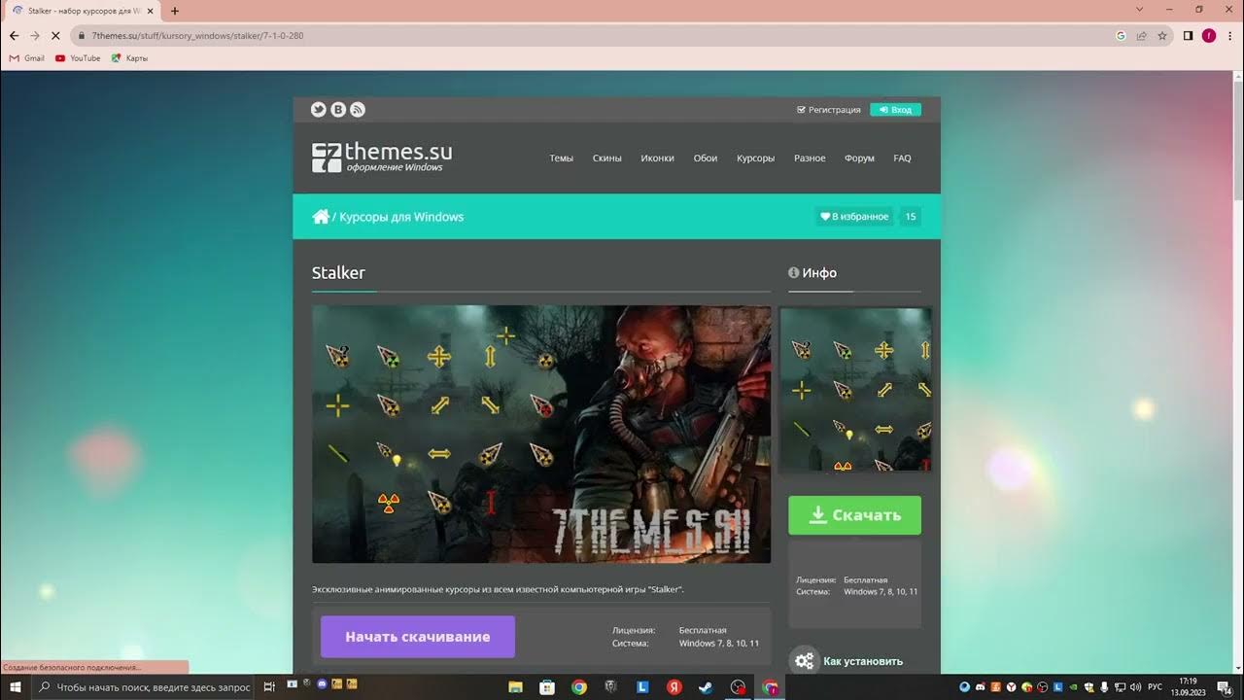Open the site's Twitter social icon
The height and width of the screenshot is (700, 1244).
point(318,110)
